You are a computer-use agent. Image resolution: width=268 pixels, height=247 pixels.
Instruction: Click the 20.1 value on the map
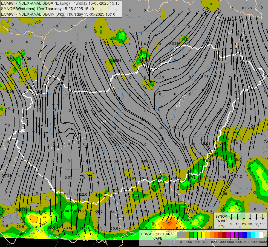click(130, 212)
